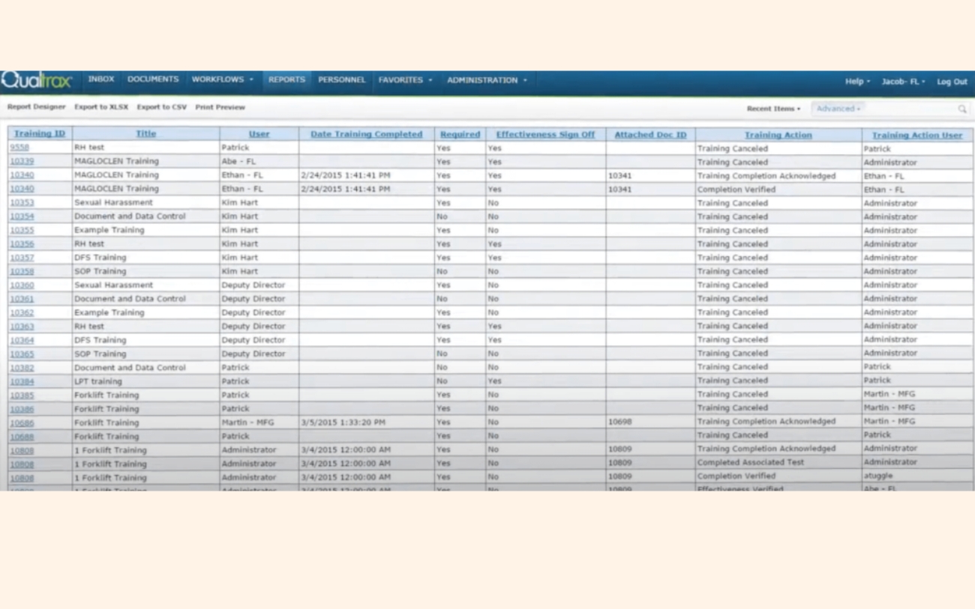
Task: Switch to the Personnel section
Action: (341, 79)
